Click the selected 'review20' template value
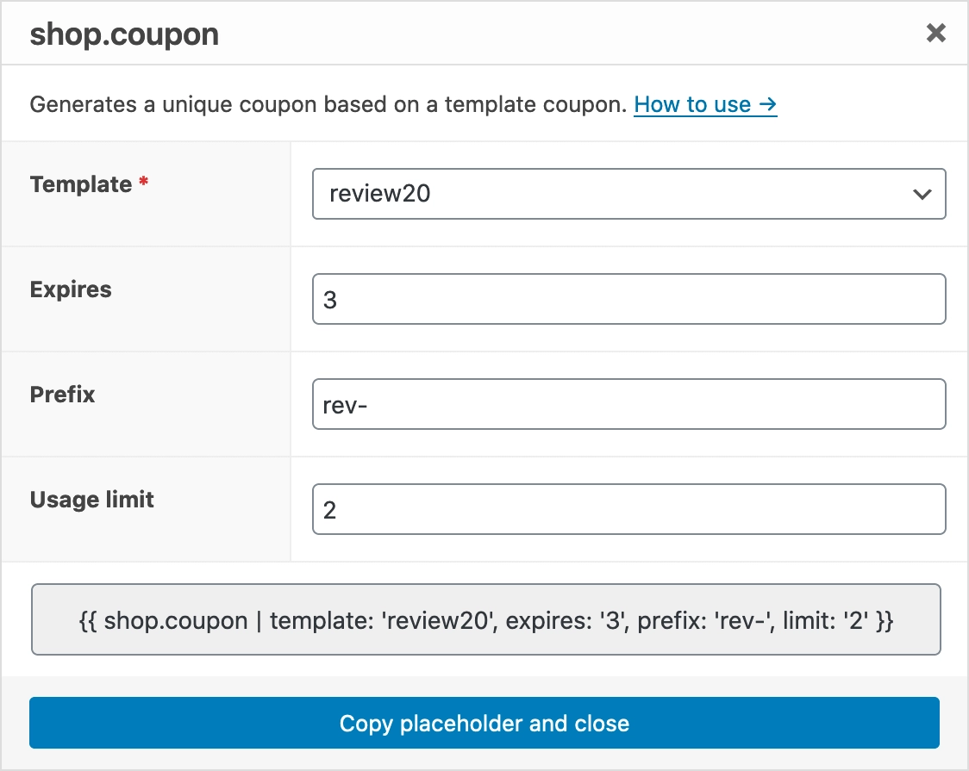The height and width of the screenshot is (771, 969). click(x=380, y=195)
